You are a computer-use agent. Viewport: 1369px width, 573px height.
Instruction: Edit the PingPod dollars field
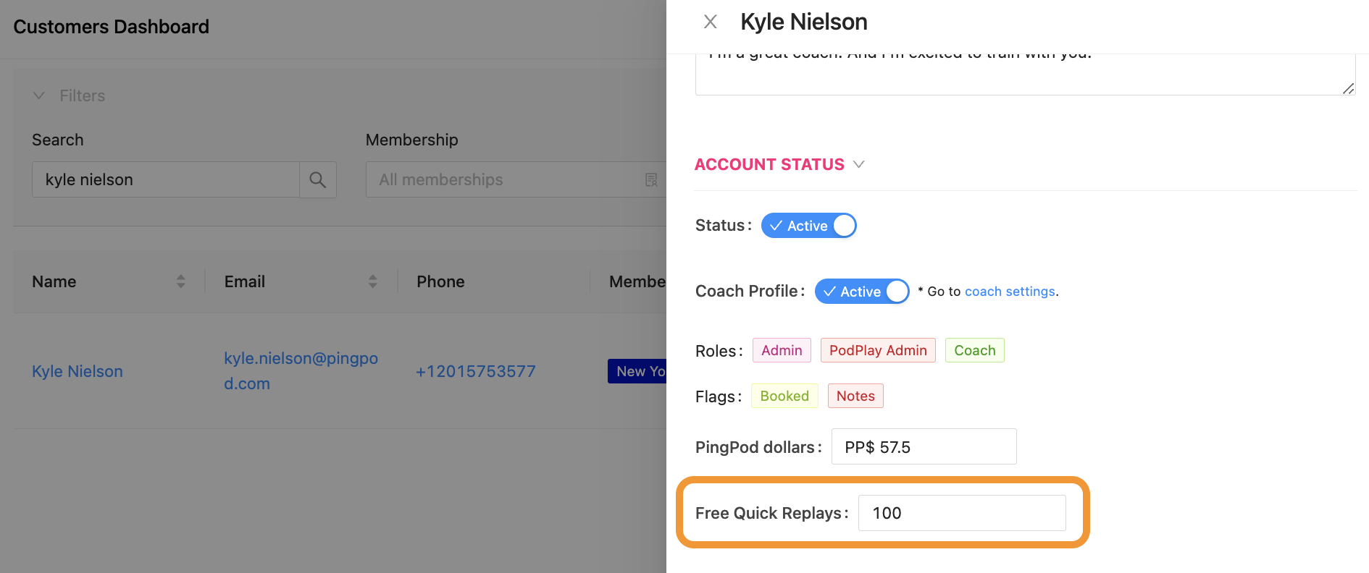point(924,447)
